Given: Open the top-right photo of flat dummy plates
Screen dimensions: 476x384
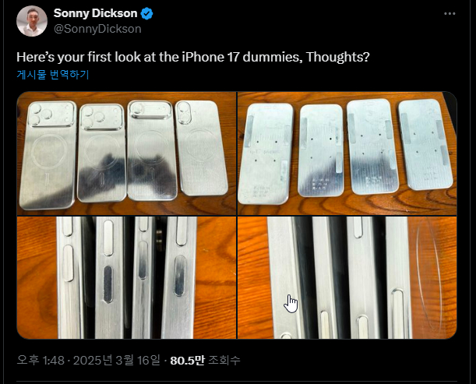Looking at the screenshot, I should tap(347, 153).
